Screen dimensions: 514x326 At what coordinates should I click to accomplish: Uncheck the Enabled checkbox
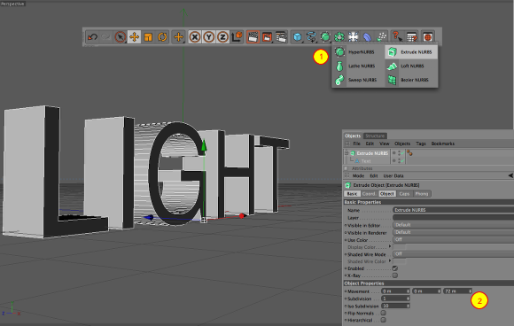(395, 268)
